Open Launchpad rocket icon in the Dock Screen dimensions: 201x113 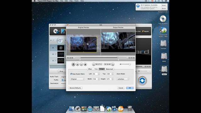tap(78, 109)
